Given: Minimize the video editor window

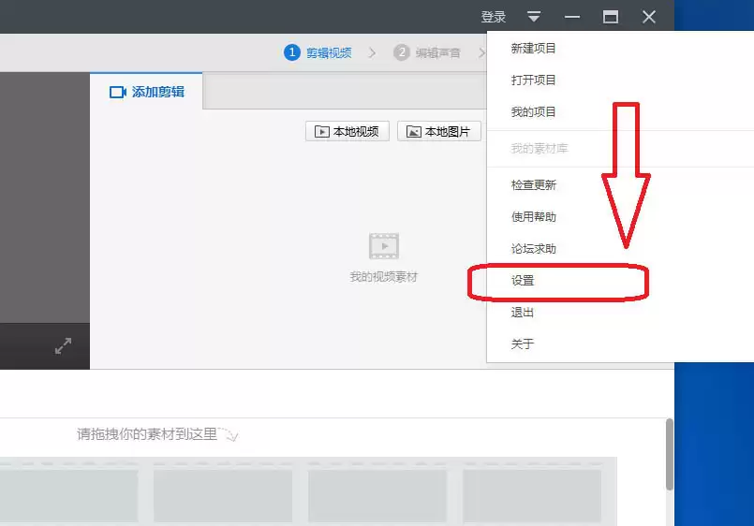Looking at the screenshot, I should click(x=571, y=17).
